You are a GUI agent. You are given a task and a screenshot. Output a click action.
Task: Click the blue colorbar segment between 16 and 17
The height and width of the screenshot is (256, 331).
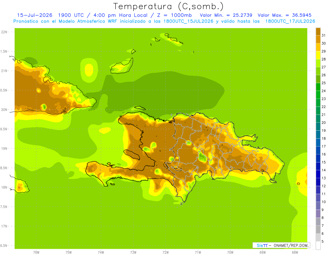tap(318, 150)
